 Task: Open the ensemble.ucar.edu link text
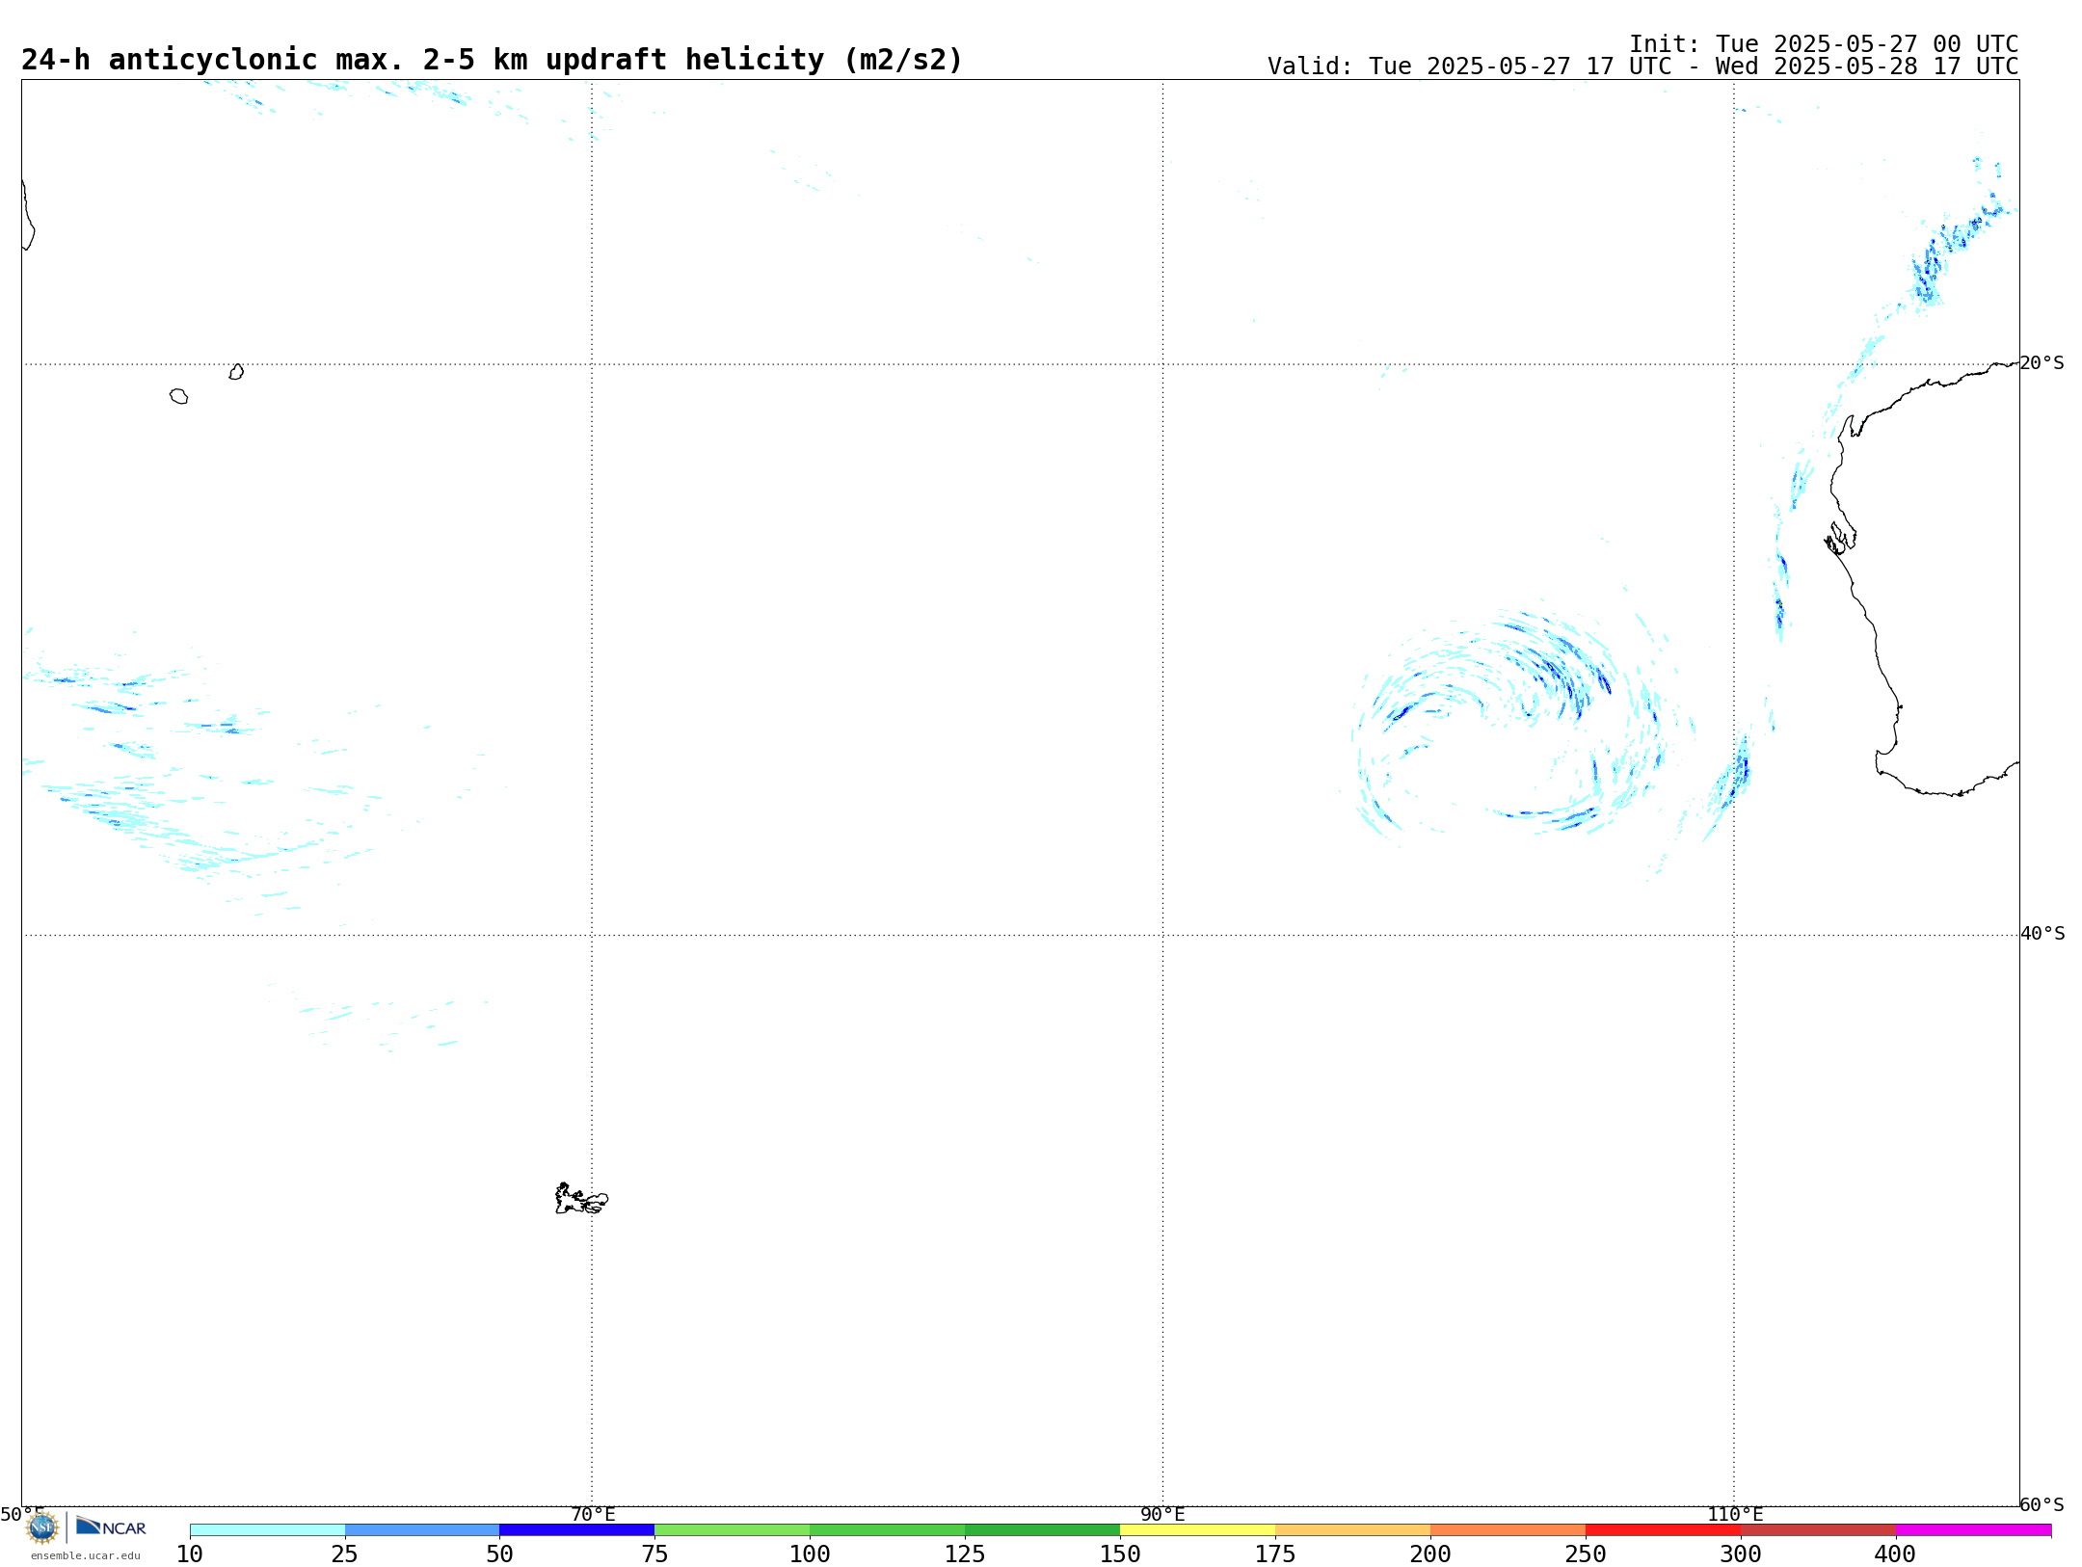tap(86, 1555)
